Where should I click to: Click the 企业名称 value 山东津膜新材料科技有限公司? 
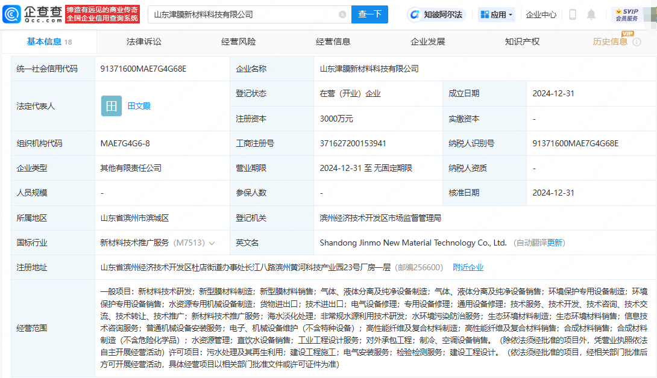coord(369,69)
